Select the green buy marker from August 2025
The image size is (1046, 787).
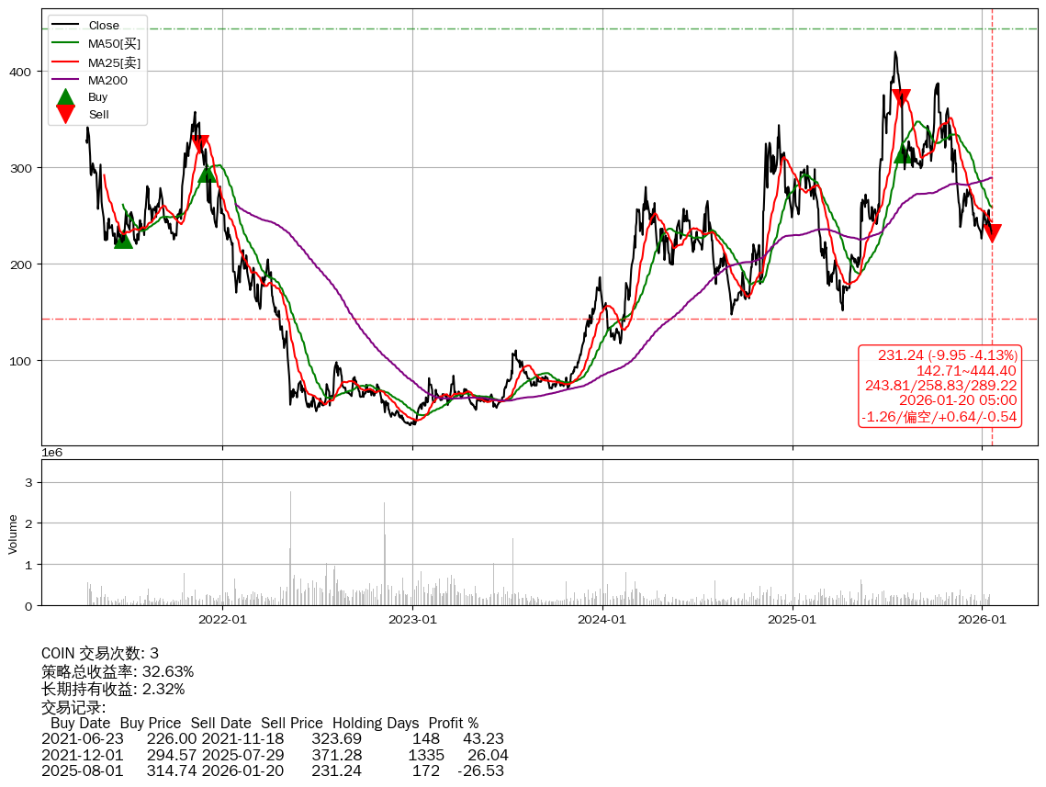click(904, 154)
